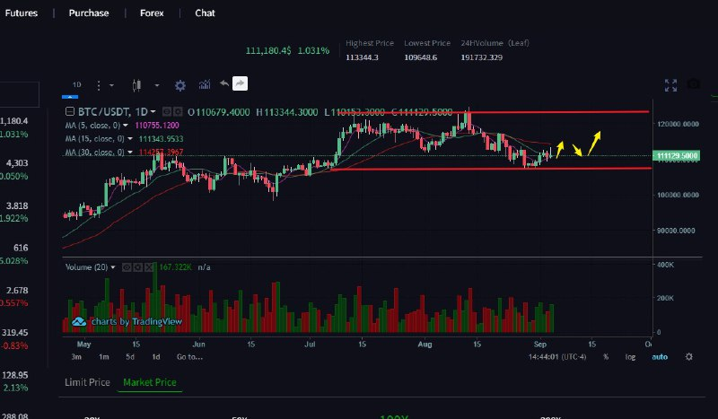Click the undo arrow in chart toolbar
718x419 pixels.
[x=223, y=83]
